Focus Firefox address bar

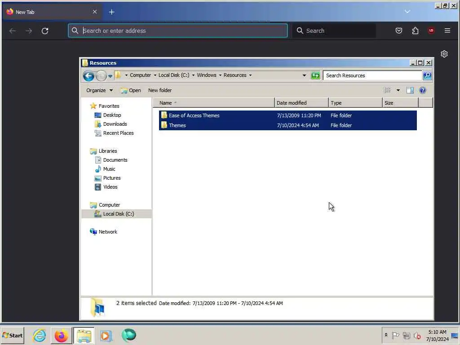click(178, 31)
